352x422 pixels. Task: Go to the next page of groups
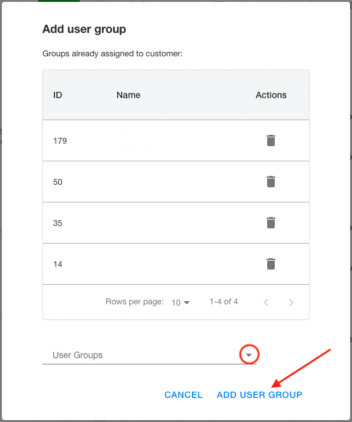tap(291, 302)
